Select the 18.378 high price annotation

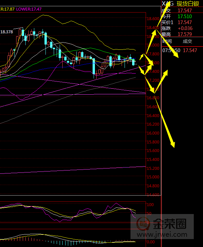click(x=7, y=32)
